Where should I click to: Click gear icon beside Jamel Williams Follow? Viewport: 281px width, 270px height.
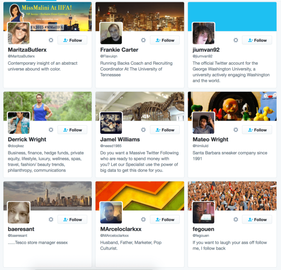coord(143,130)
